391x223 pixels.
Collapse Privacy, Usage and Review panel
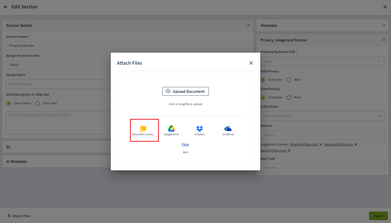(x=384, y=40)
